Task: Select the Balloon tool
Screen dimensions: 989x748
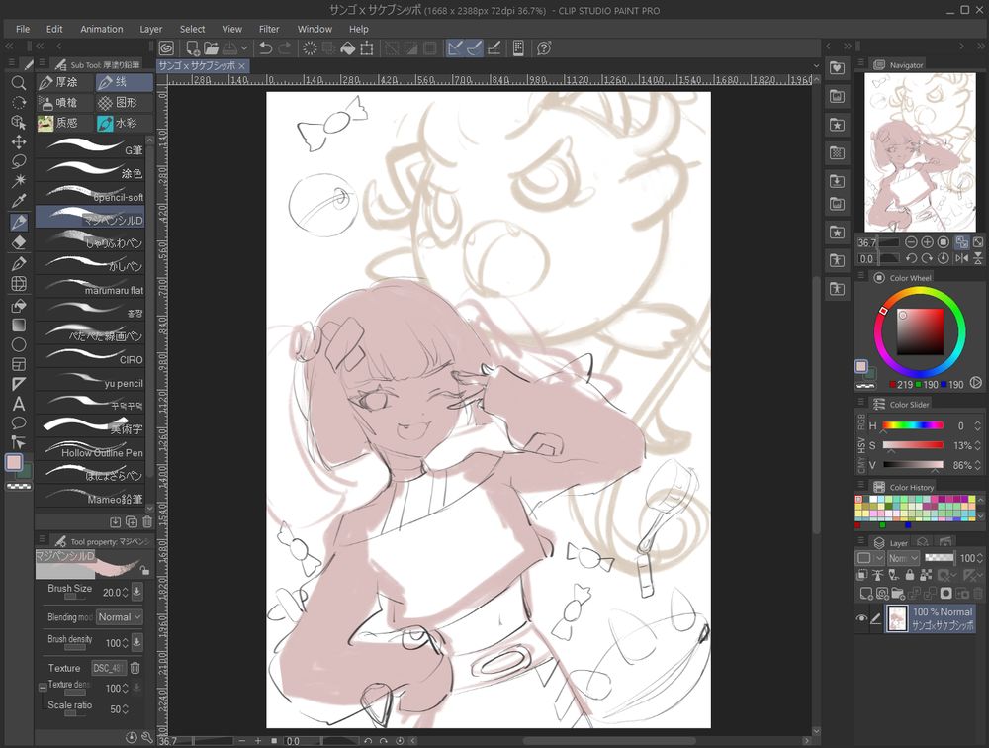Action: click(19, 422)
